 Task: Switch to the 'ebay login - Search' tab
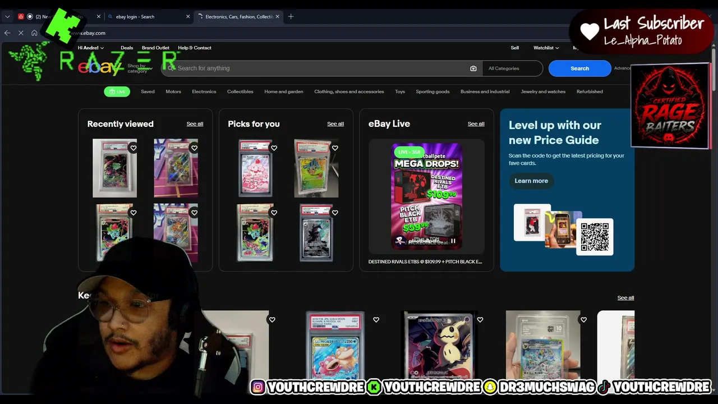coord(149,17)
